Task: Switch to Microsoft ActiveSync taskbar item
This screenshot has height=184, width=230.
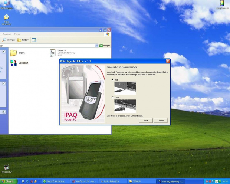Action: 56,181
